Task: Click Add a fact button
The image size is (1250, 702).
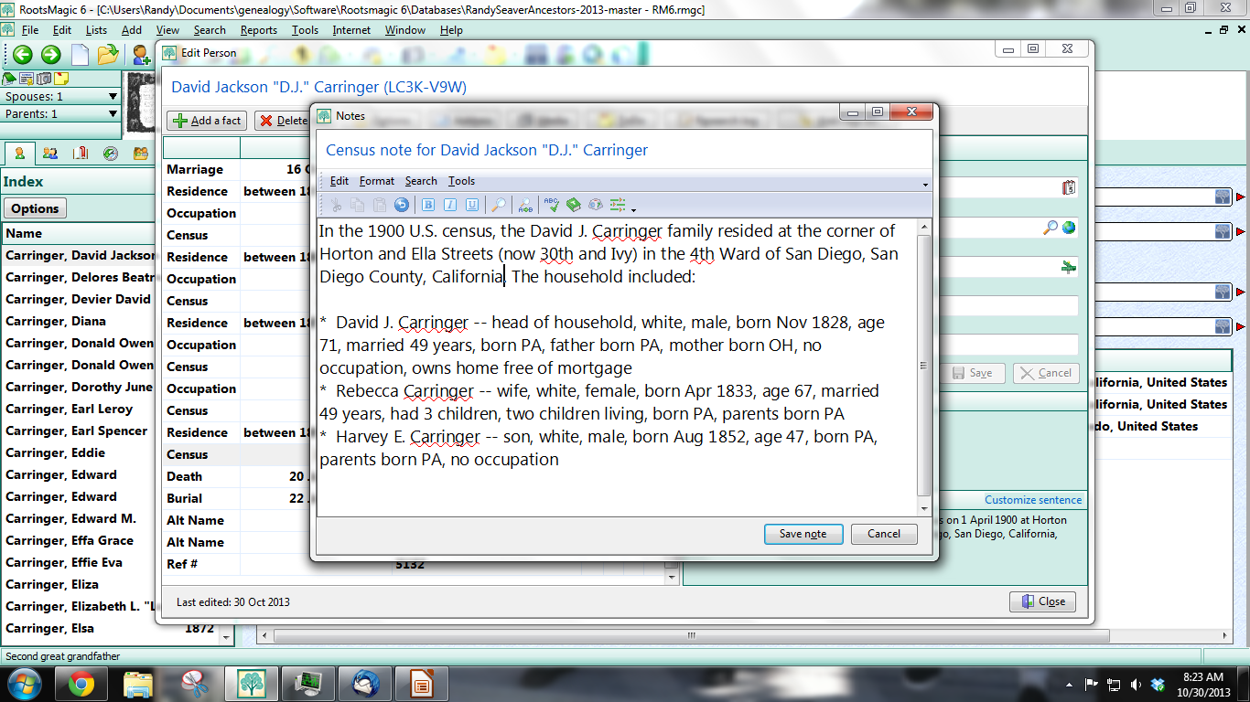Action: pyautogui.click(x=208, y=121)
